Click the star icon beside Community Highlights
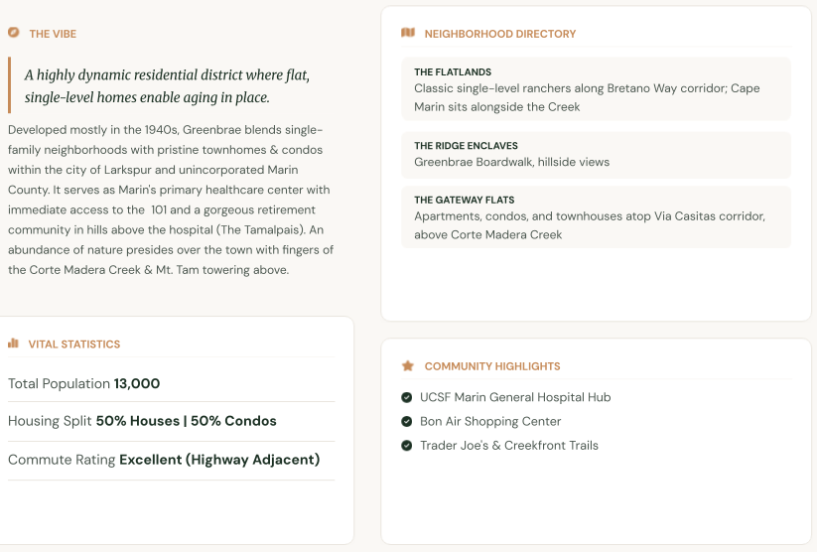Viewport: 817px width, 552px height. click(408, 366)
